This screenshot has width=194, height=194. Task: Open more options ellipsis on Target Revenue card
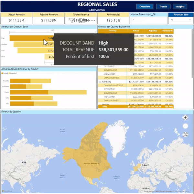point(92,20)
